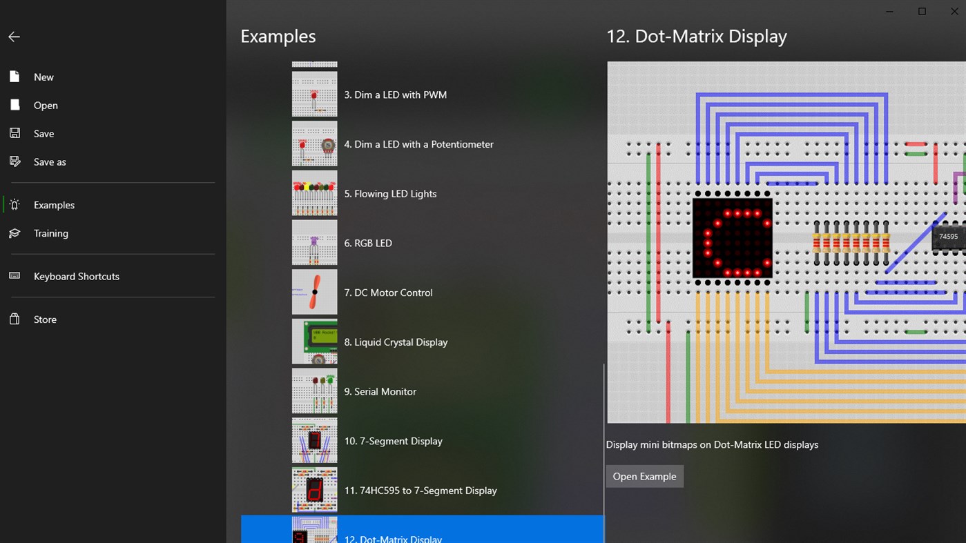966x543 pixels.
Task: Click the Open folder icon
Action: point(15,105)
